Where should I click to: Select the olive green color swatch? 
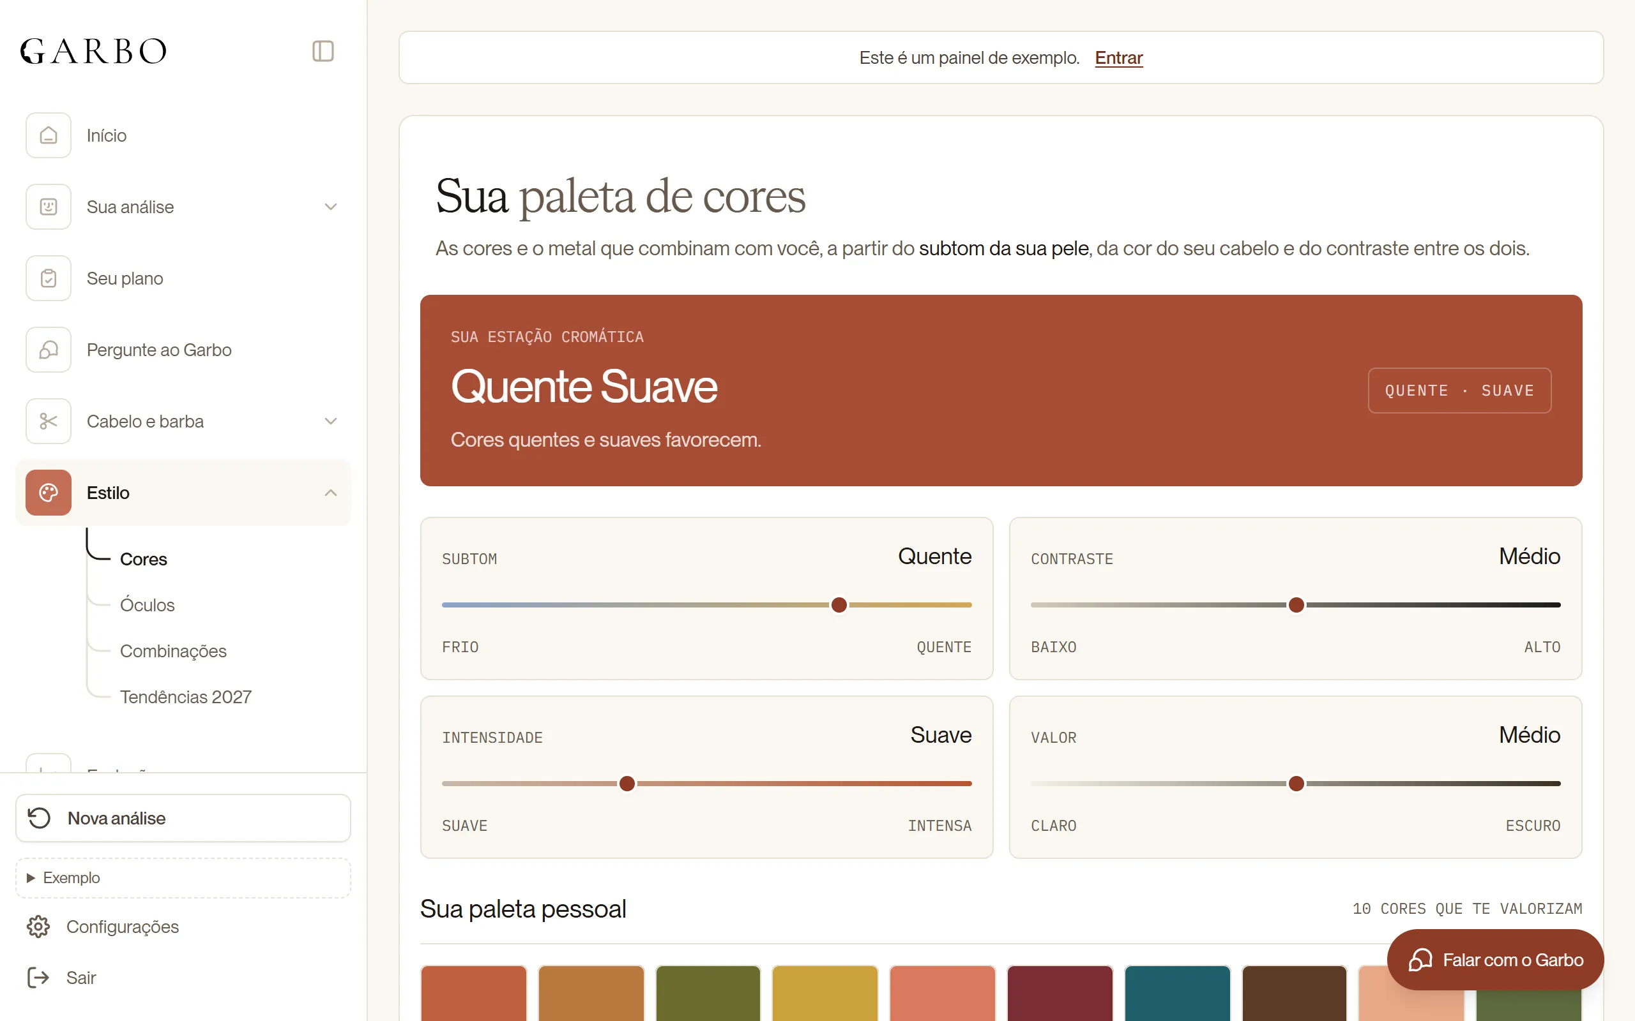708,993
